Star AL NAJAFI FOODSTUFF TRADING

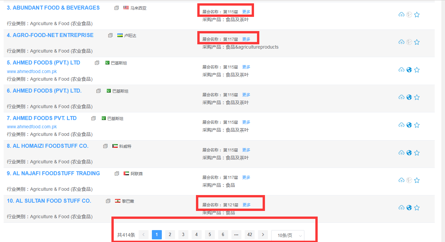[417, 180]
